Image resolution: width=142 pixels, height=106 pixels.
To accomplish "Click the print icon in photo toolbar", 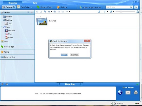I will 55,12.
